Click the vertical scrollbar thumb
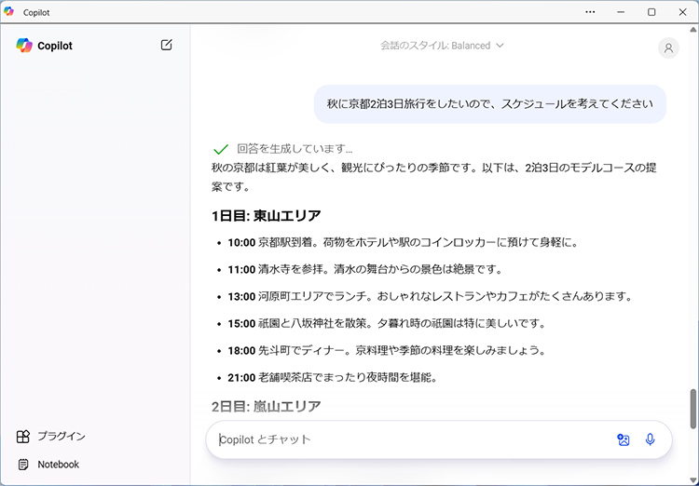The image size is (699, 486). coord(692,407)
